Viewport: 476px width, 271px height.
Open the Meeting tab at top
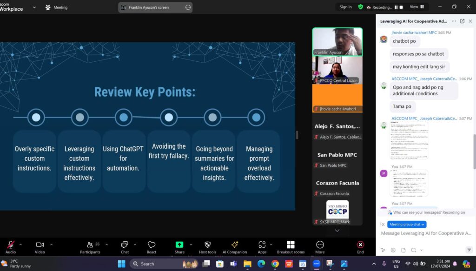click(x=56, y=7)
